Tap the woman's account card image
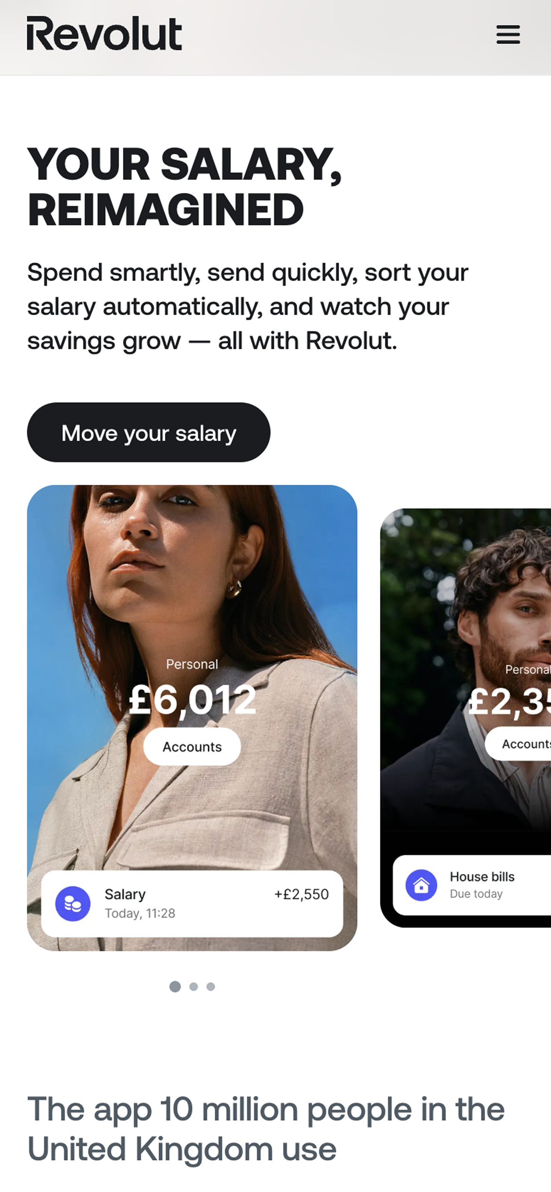551x1192 pixels. [x=192, y=718]
